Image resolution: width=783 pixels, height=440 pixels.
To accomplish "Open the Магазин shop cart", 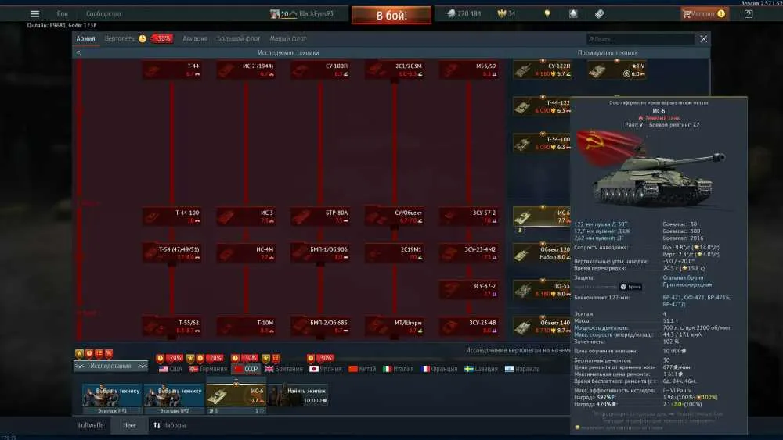I will click(x=704, y=14).
